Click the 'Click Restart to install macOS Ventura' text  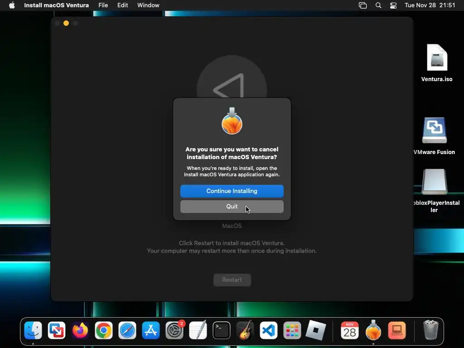point(232,243)
